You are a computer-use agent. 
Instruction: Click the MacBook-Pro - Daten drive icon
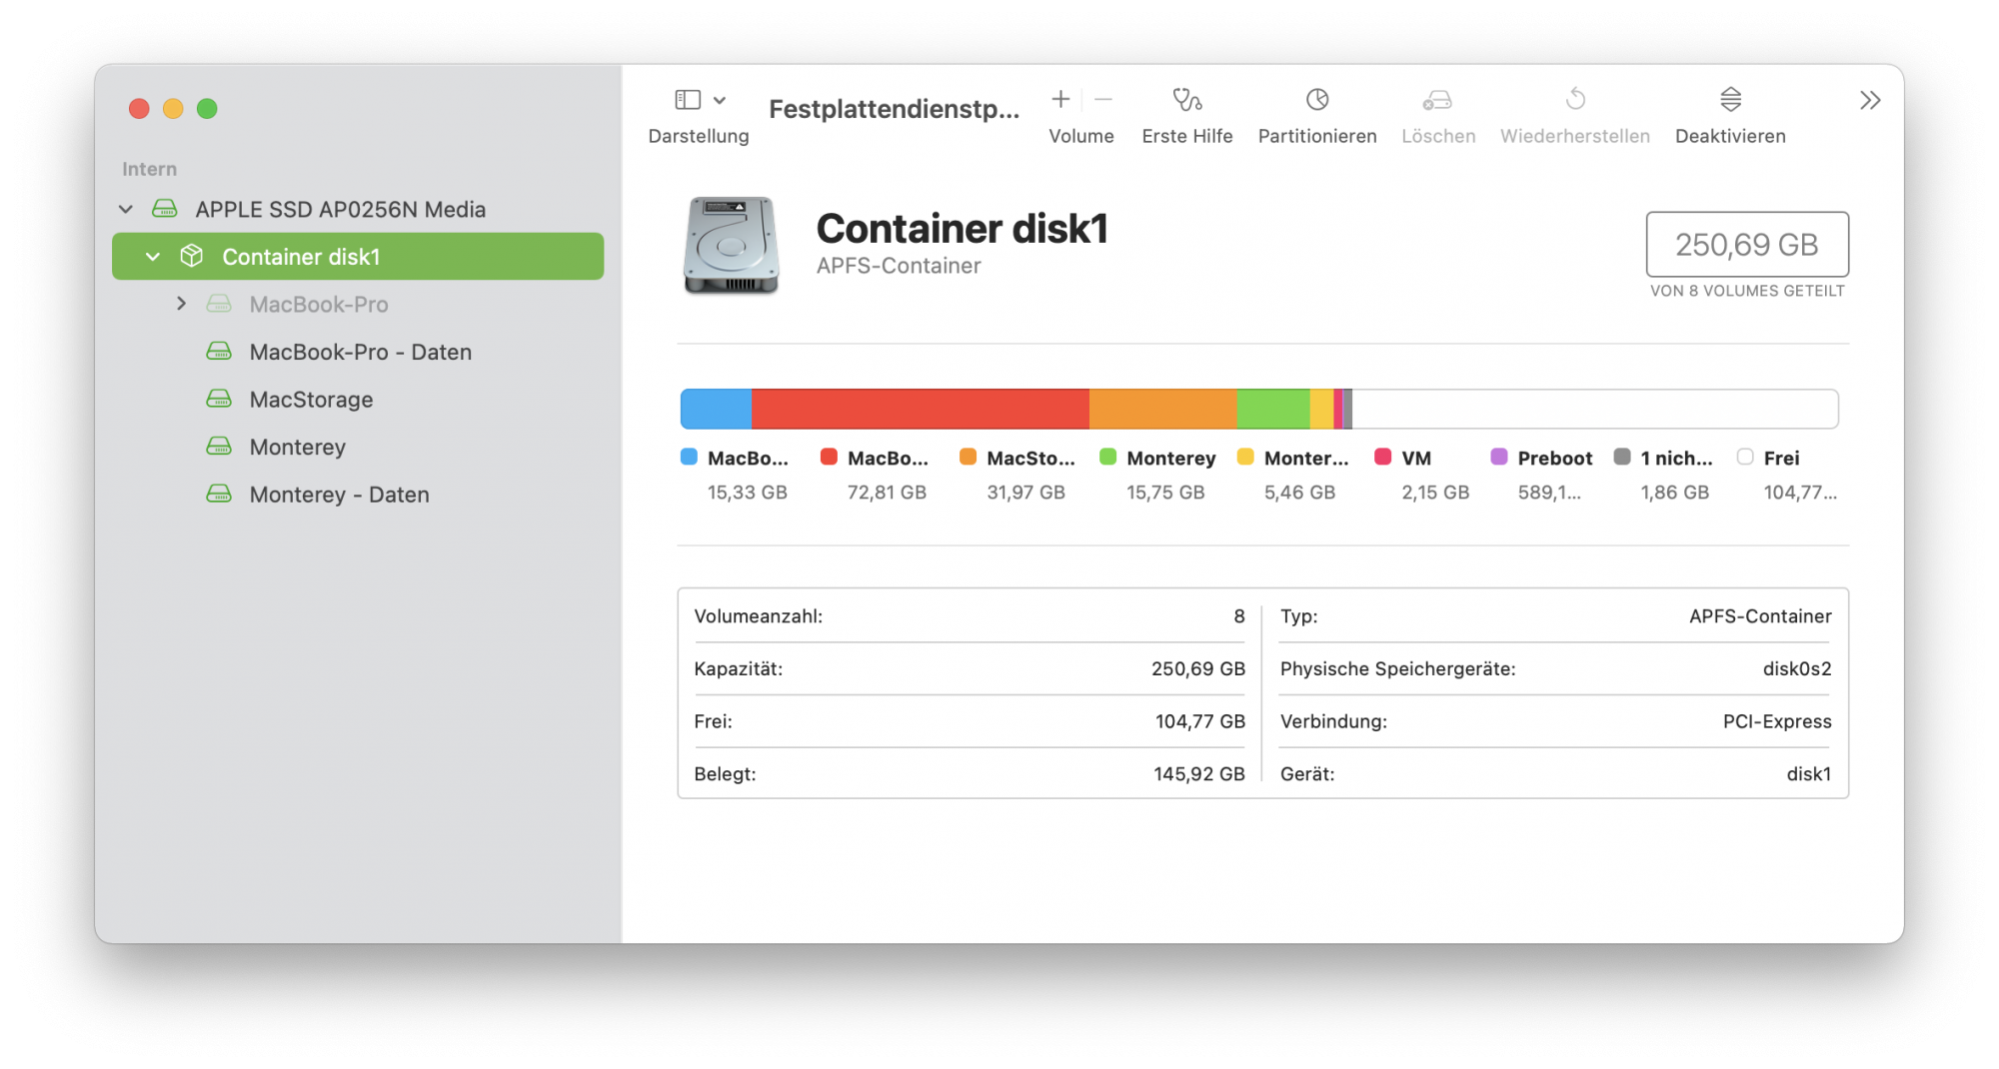click(219, 351)
